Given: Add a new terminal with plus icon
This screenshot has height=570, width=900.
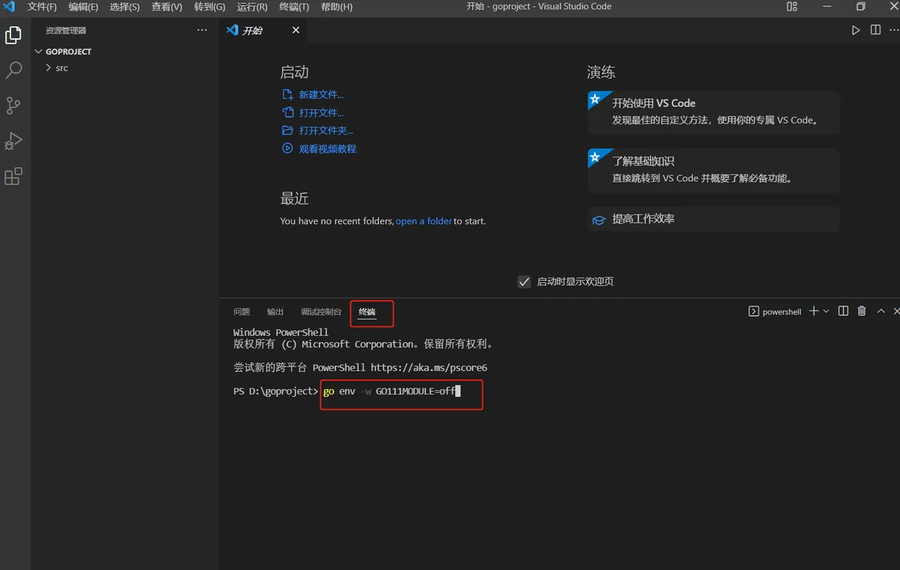Looking at the screenshot, I should [814, 311].
